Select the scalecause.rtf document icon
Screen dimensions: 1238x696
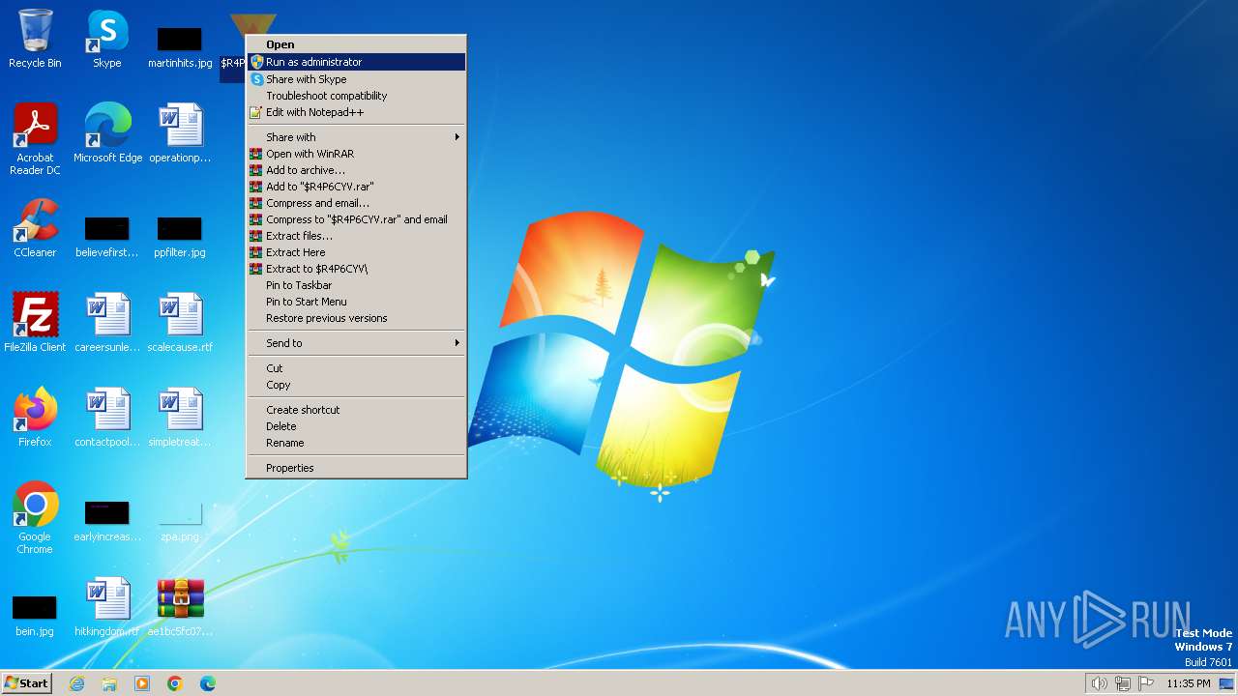(180, 323)
